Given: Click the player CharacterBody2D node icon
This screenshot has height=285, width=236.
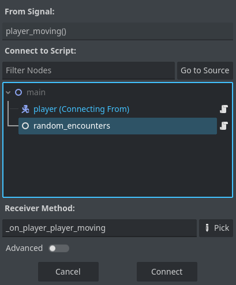Looking at the screenshot, I should coord(25,109).
